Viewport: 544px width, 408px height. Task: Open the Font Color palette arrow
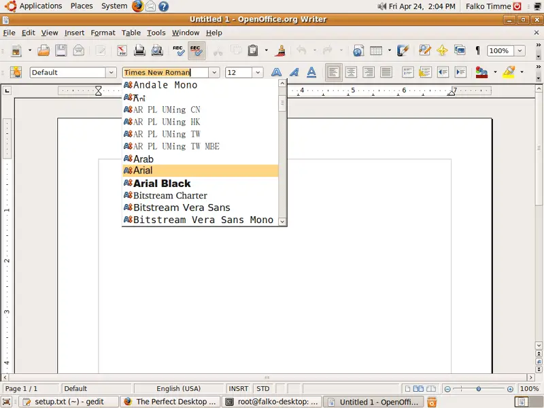[495, 72]
